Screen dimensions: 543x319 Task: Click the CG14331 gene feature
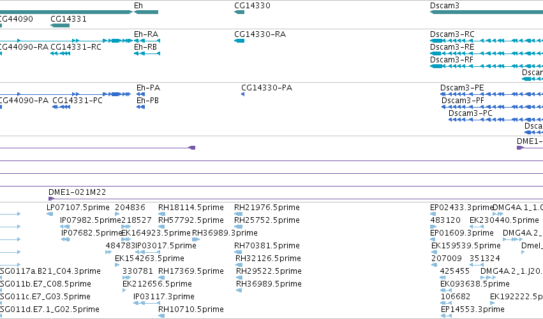[60, 25]
